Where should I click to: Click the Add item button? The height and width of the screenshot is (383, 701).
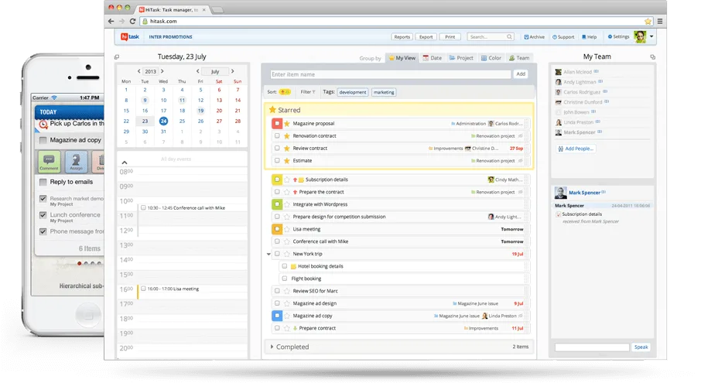tap(521, 74)
